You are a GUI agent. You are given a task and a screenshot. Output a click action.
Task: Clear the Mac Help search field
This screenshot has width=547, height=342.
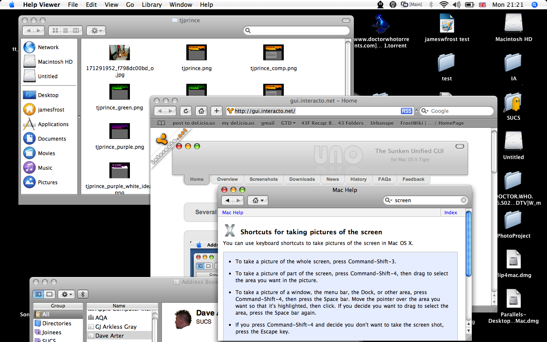pyautogui.click(x=464, y=200)
